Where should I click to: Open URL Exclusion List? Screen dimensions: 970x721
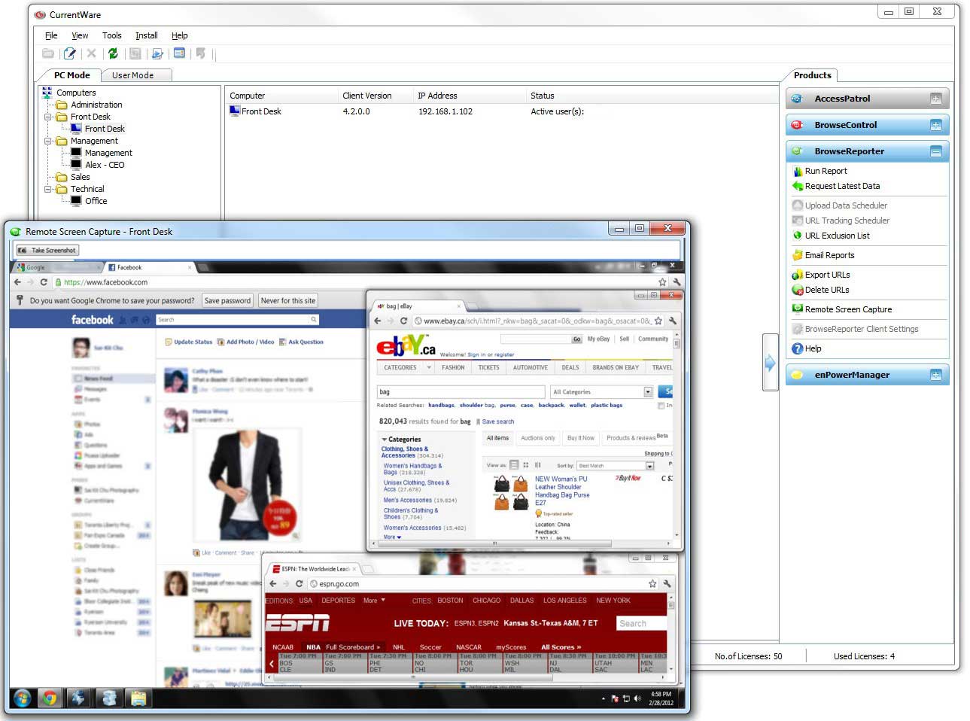pyautogui.click(x=836, y=236)
